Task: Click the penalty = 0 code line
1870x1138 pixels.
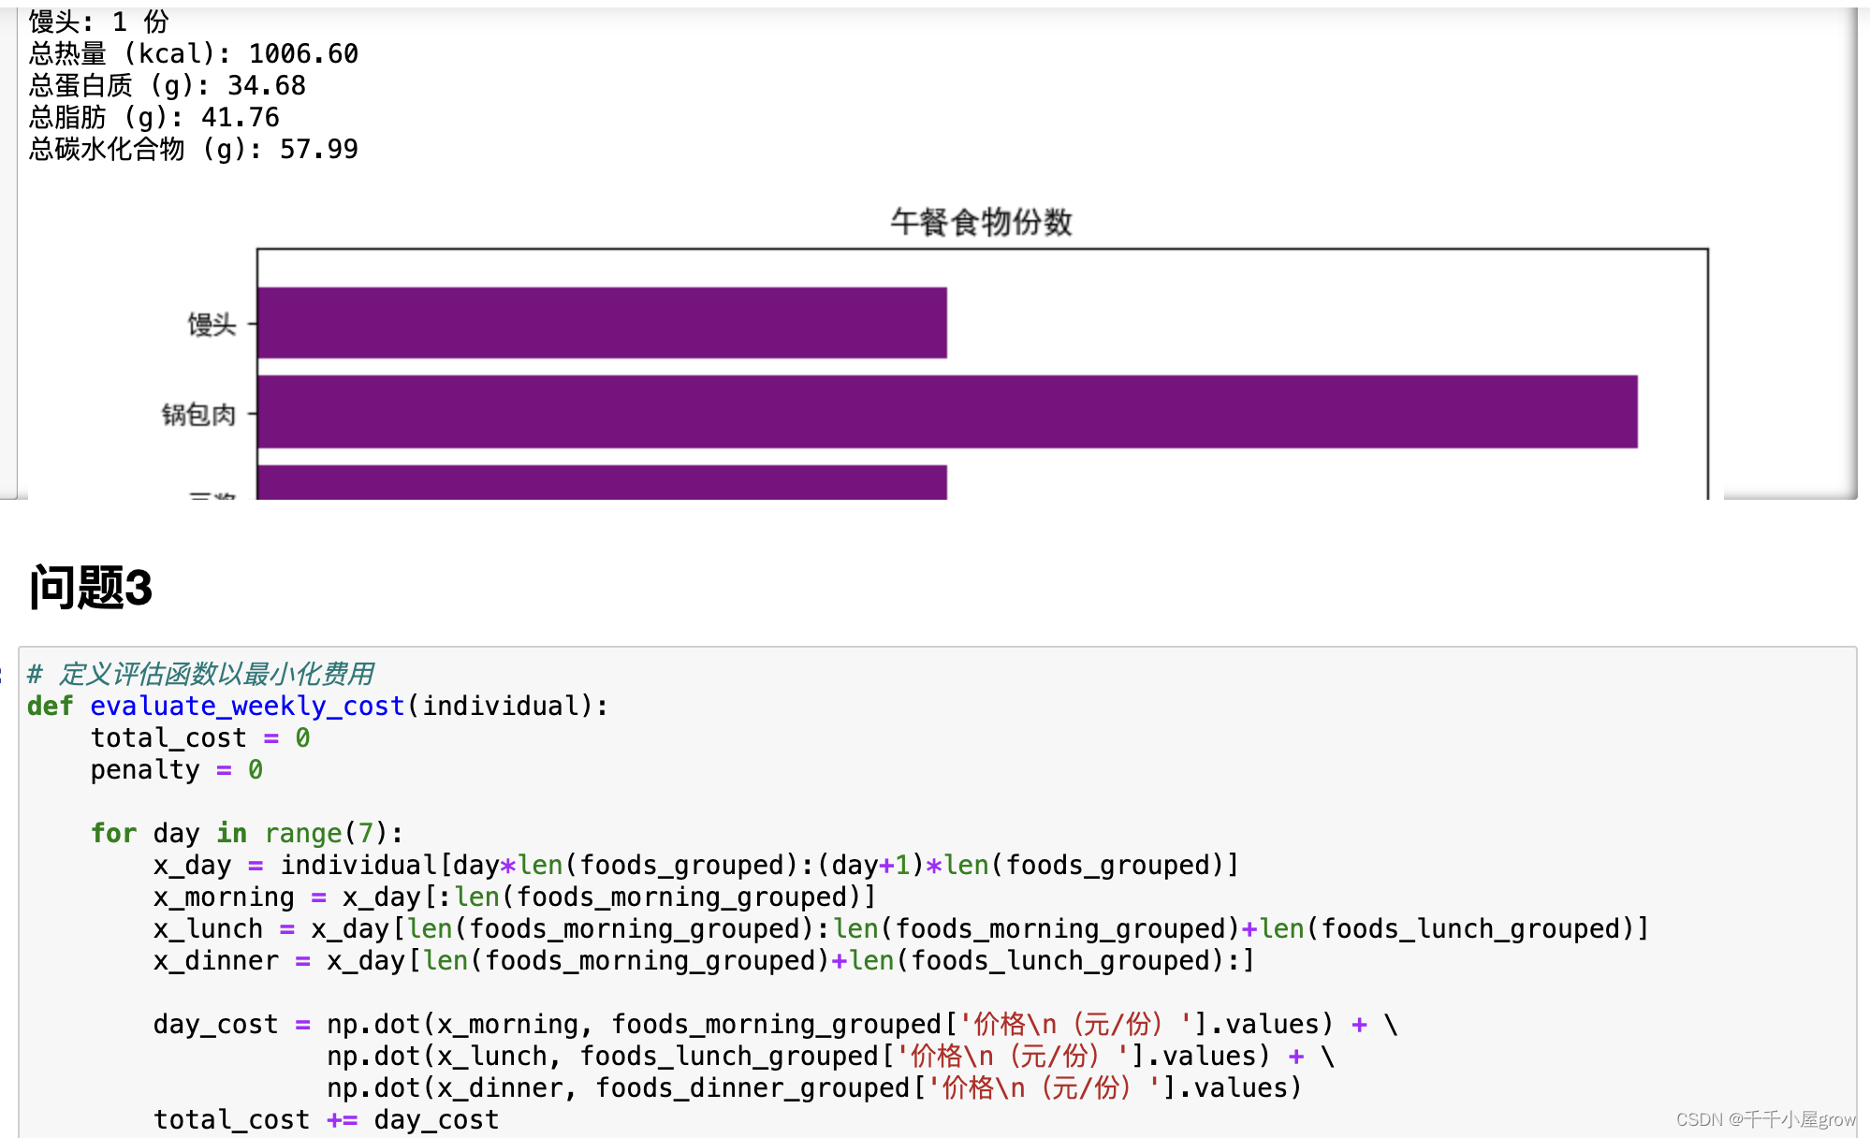Action: [176, 769]
